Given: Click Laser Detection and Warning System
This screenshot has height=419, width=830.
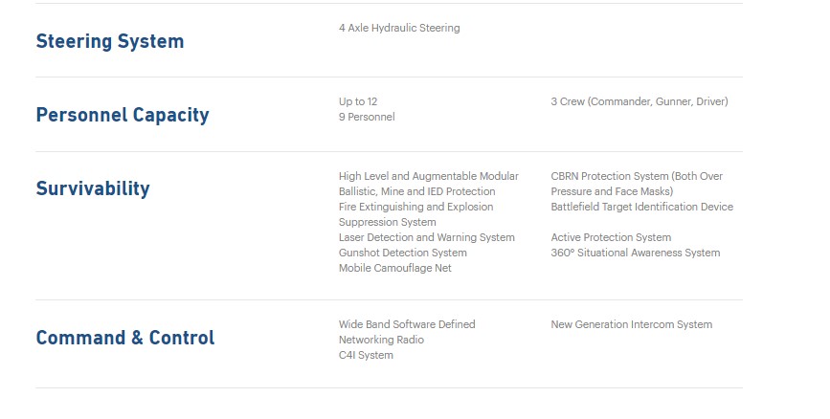Looking at the screenshot, I should pyautogui.click(x=426, y=237).
